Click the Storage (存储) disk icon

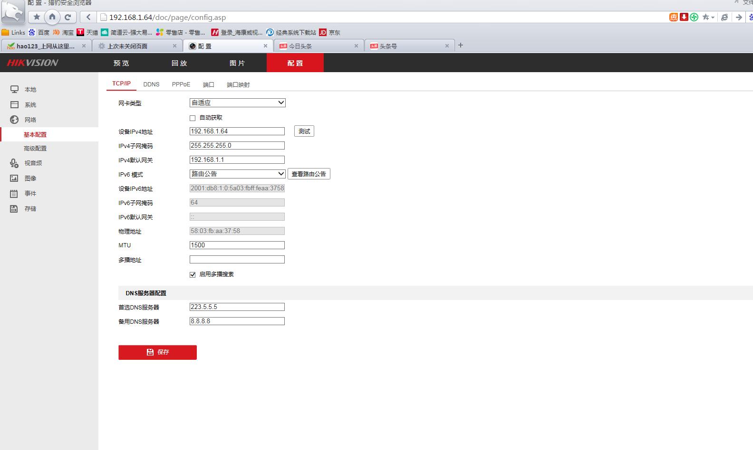click(14, 209)
